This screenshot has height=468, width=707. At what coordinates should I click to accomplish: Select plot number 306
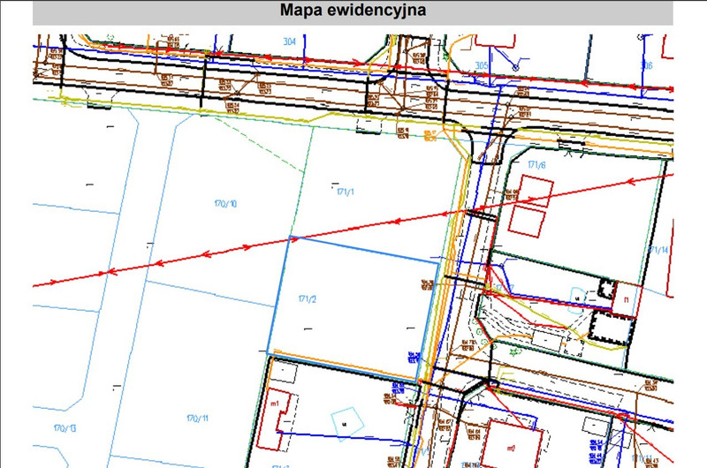647,65
